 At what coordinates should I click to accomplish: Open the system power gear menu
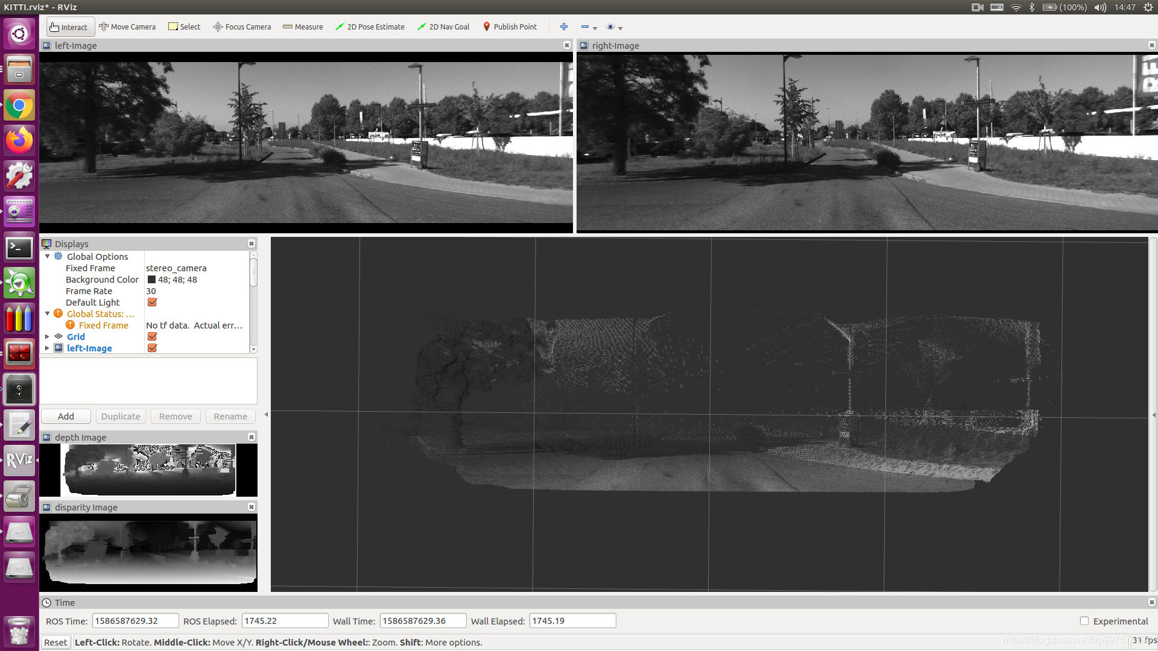pos(1148,7)
